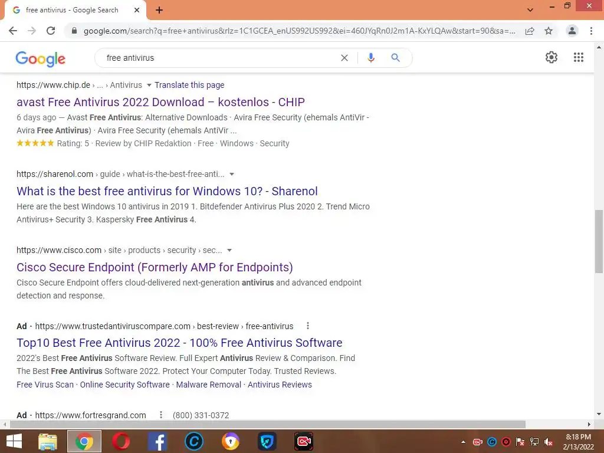Image resolution: width=604 pixels, height=453 pixels.
Task: Open Facebook taskbar shortcut
Action: (x=157, y=441)
